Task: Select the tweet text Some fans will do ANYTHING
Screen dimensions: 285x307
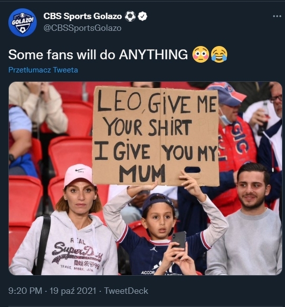Action: pyautogui.click(x=98, y=55)
